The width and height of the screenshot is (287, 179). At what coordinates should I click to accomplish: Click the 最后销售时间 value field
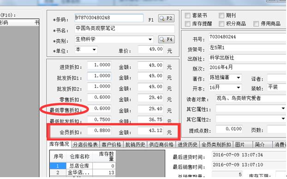click(x=249, y=165)
